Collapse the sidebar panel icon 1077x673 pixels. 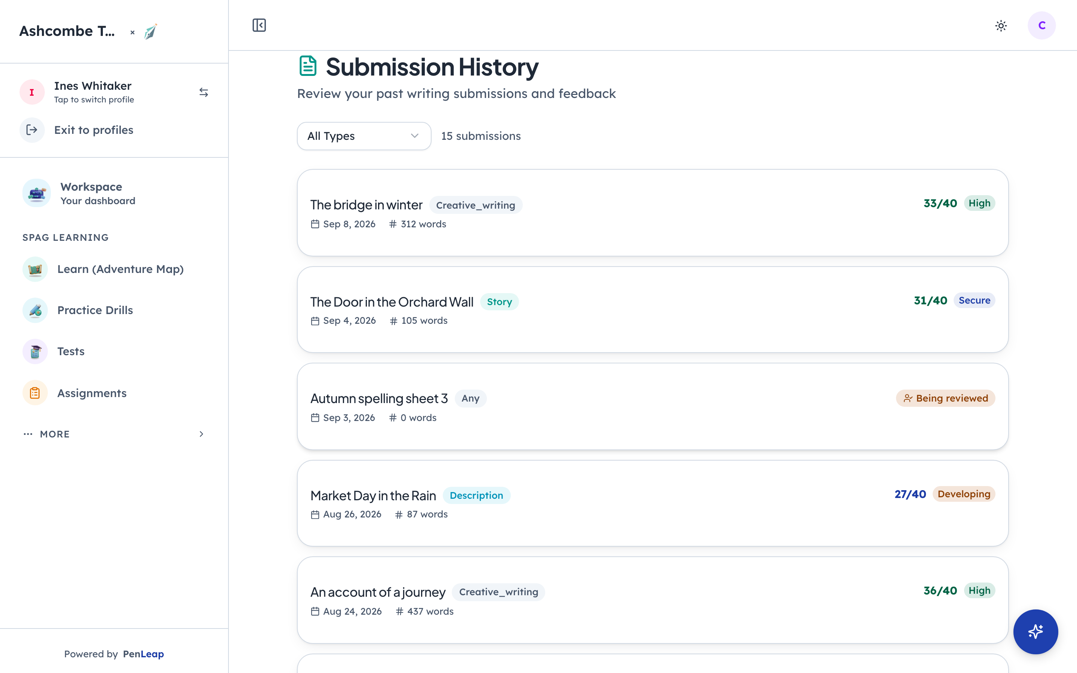259,25
